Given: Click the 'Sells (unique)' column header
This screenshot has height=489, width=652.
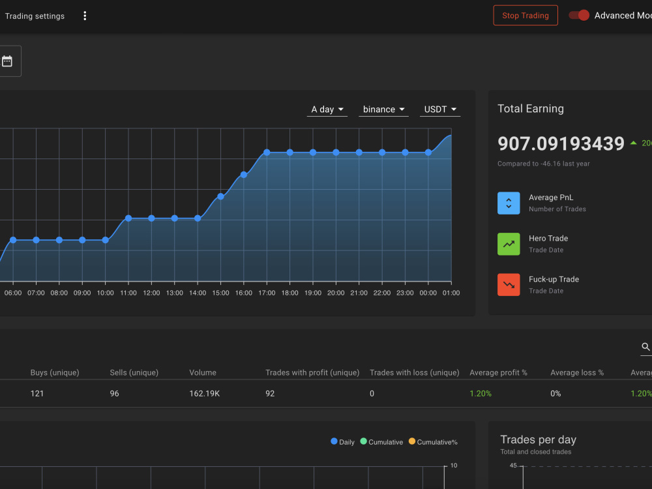Looking at the screenshot, I should tap(134, 372).
